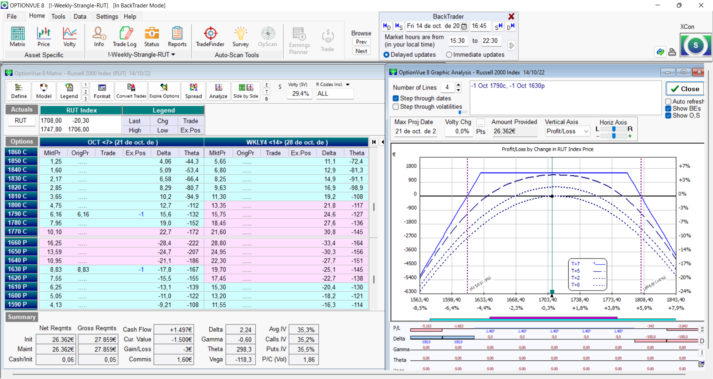Open the OpScan tool
The image size is (713, 379).
pos(267,37)
